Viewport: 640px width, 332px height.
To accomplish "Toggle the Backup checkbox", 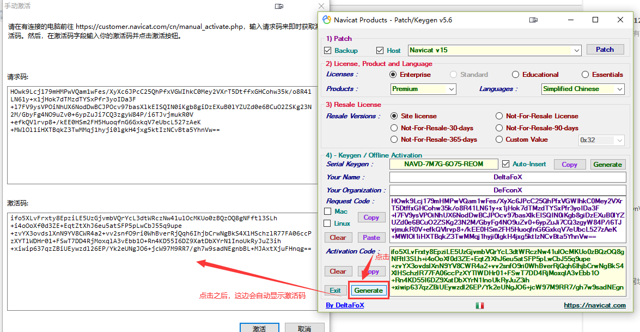I will 328,50.
